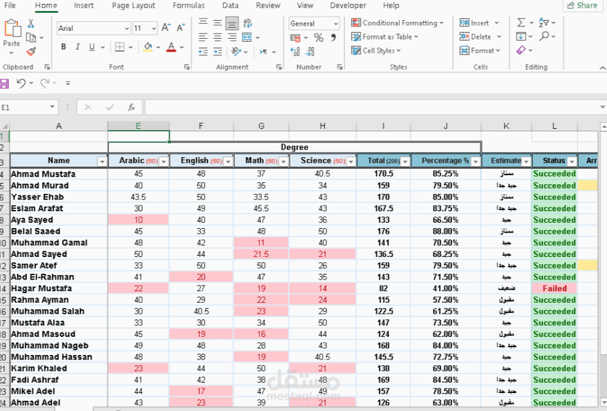The height and width of the screenshot is (411, 607).
Task: Open the Page Layout tab
Action: pyautogui.click(x=134, y=5)
